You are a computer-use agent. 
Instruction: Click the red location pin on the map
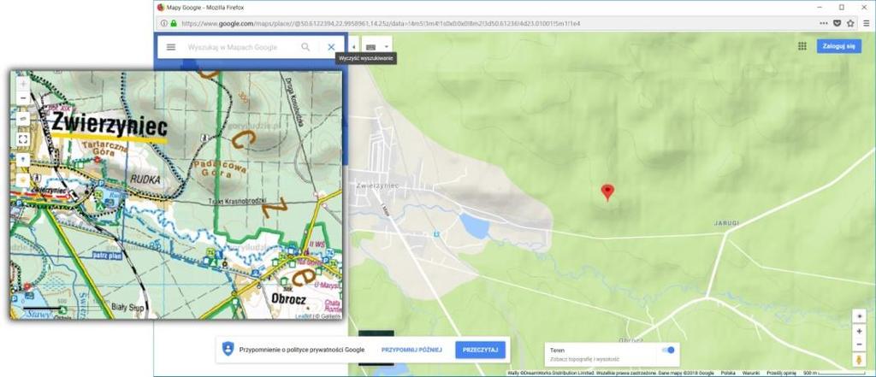pos(607,192)
